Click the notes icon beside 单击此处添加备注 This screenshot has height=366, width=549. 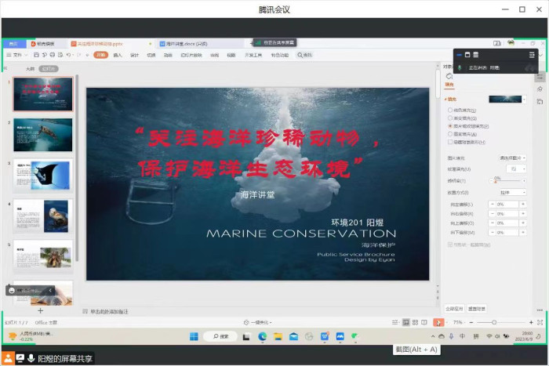coord(85,311)
